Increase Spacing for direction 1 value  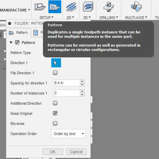click(x=82, y=81)
